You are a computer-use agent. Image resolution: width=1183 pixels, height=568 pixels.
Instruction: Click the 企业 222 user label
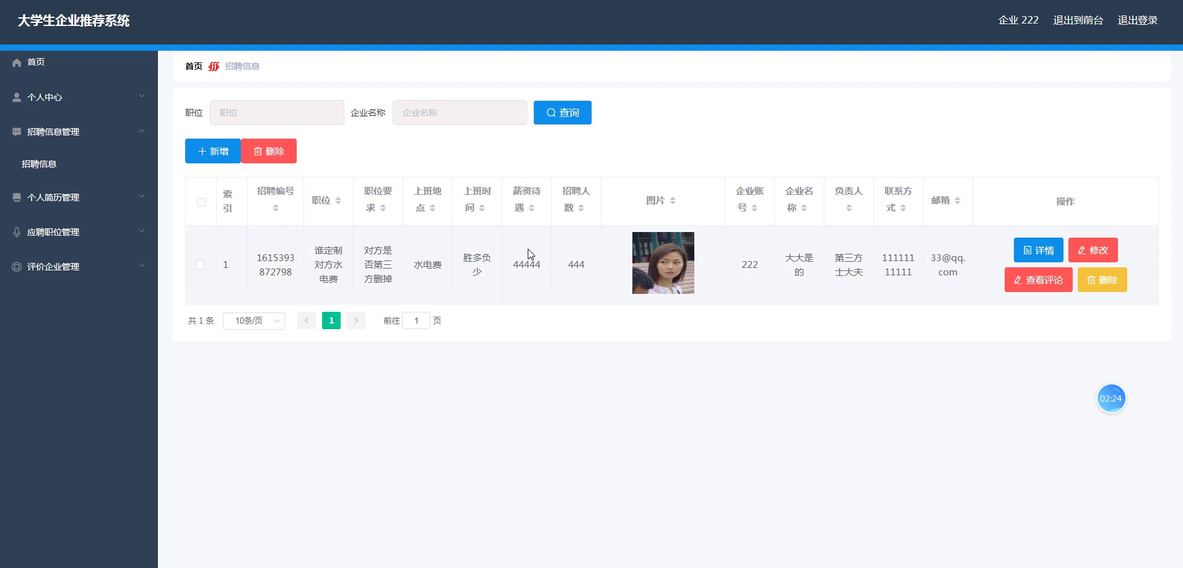[x=1018, y=20]
